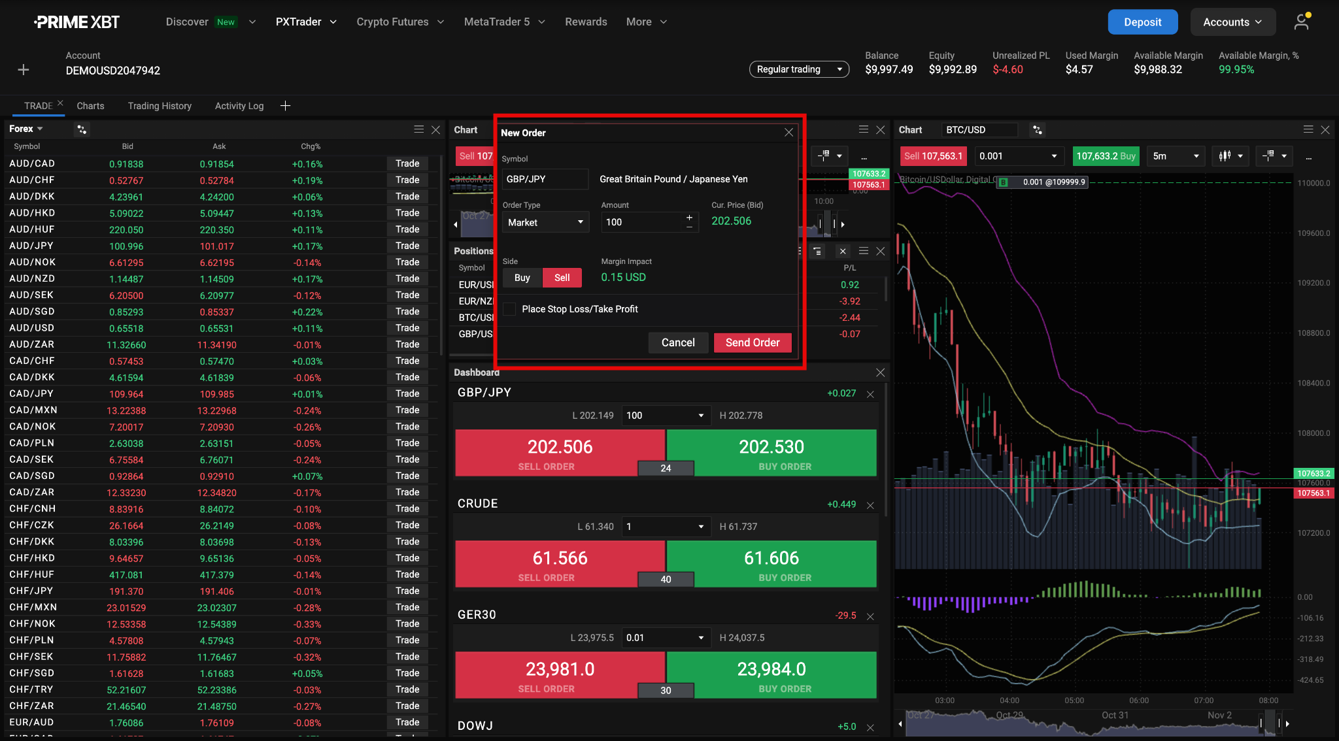Open the Forex panel hamburger menu
Screen dimensions: 1339x741
point(418,129)
